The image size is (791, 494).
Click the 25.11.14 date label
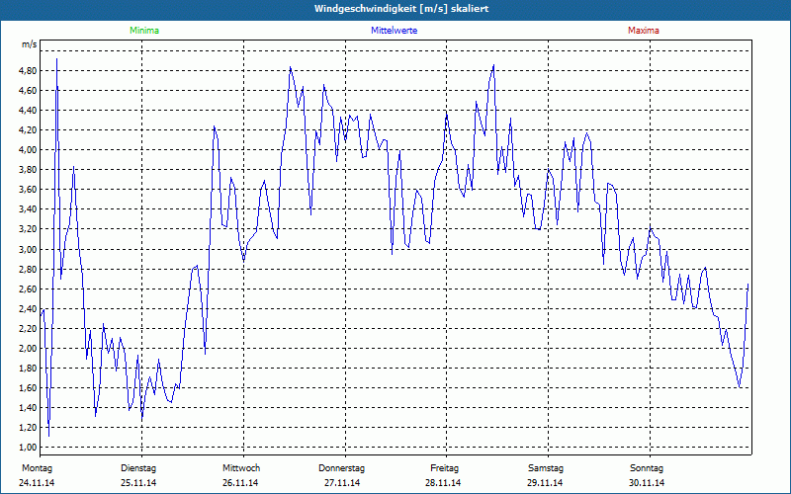[x=138, y=483]
